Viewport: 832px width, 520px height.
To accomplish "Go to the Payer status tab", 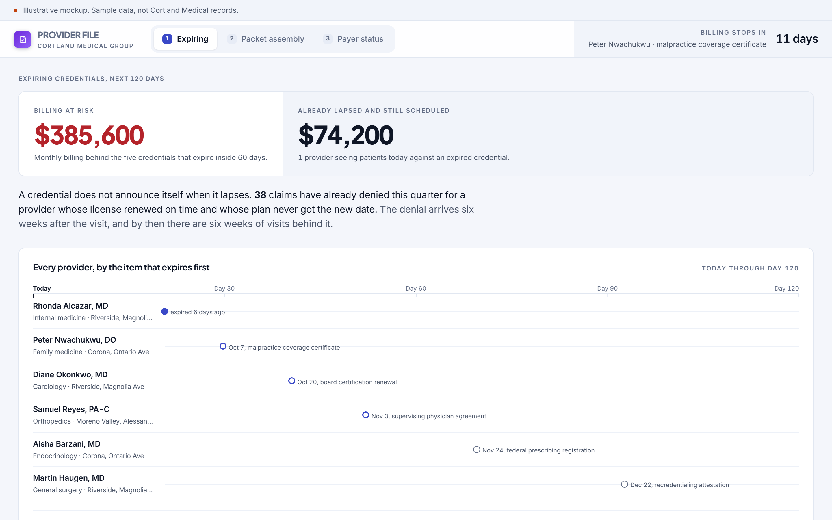I will [x=354, y=39].
